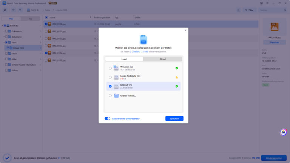Viewport: 290px width, 163px height.
Task: Click the search magnifier icon
Action: [x=285, y=10]
